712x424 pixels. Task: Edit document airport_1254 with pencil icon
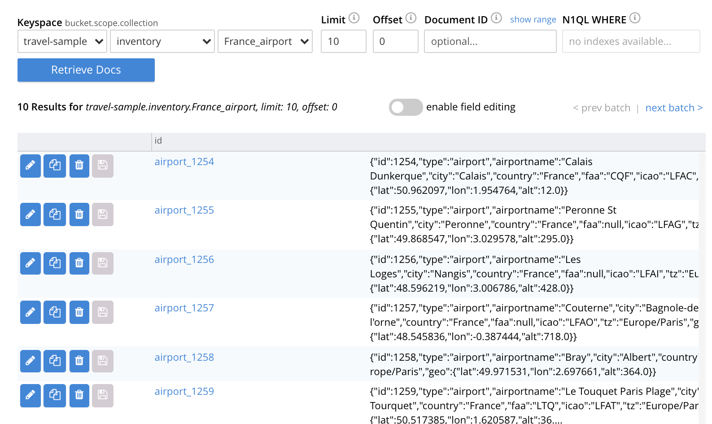31,166
